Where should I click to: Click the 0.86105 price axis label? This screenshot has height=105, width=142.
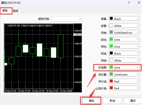[78, 82]
